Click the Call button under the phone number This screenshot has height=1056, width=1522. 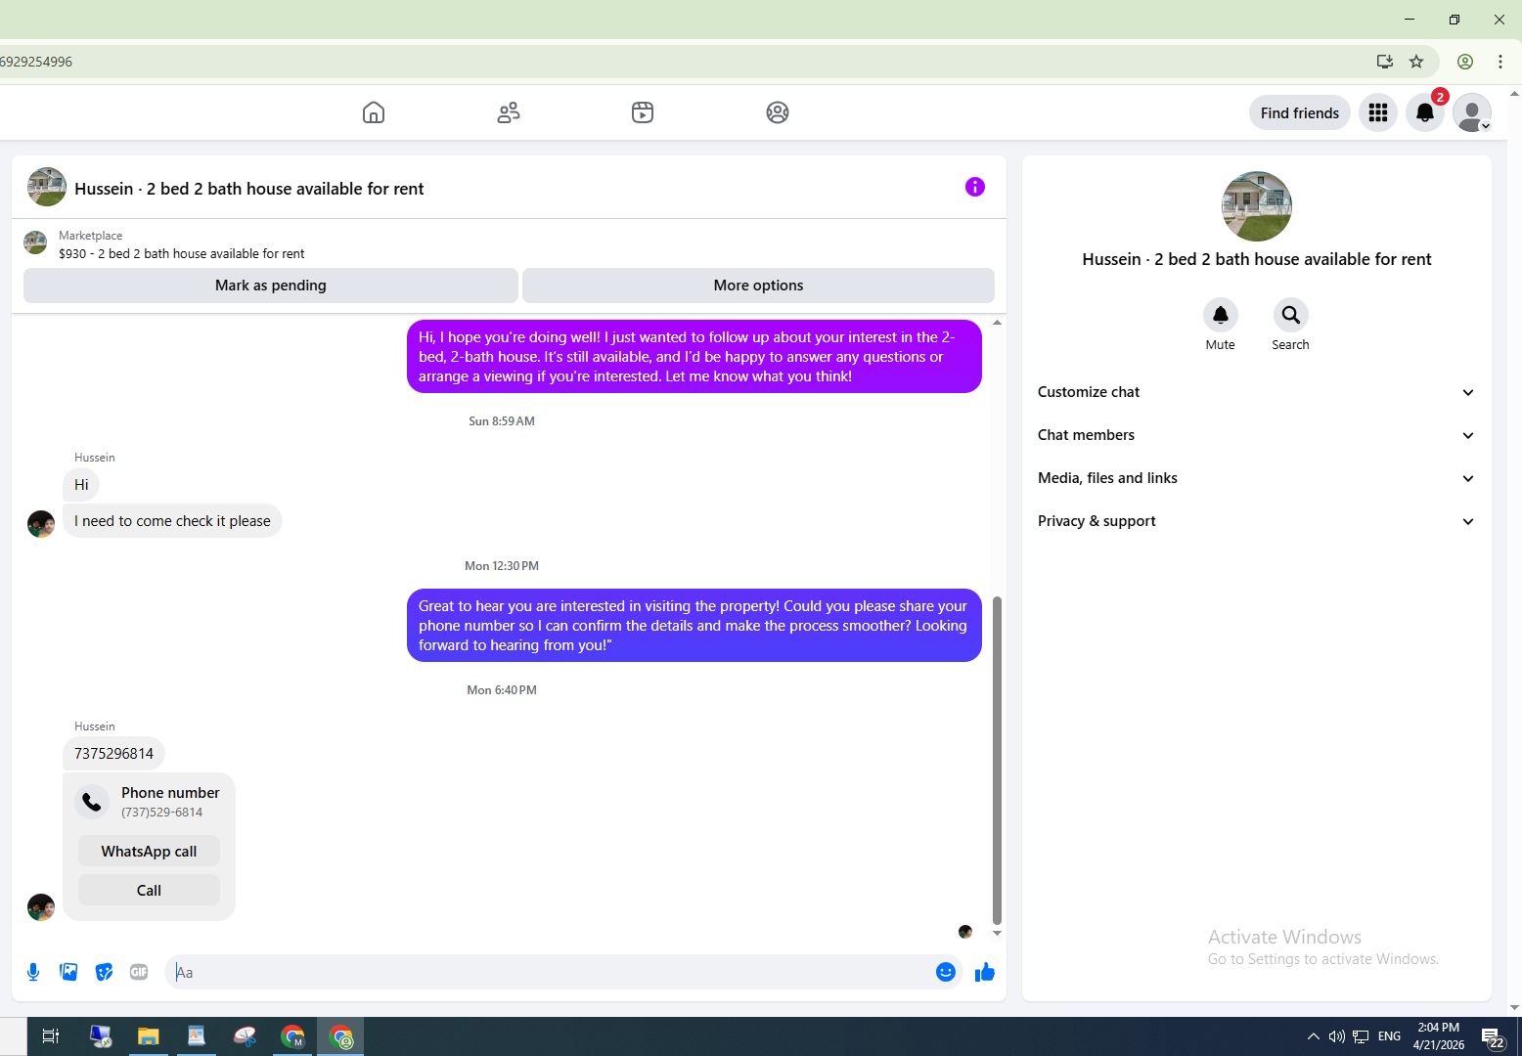click(x=149, y=891)
